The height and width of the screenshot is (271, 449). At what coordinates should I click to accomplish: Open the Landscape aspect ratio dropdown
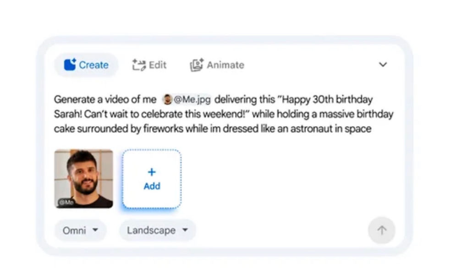point(158,230)
